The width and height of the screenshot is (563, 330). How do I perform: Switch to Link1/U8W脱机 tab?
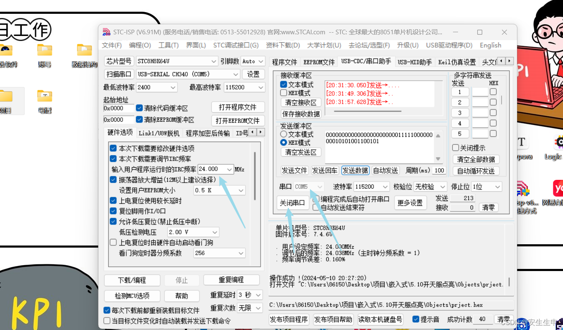[x=159, y=133]
